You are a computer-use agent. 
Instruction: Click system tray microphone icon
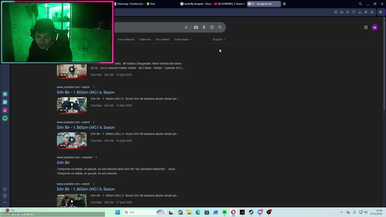354,212
